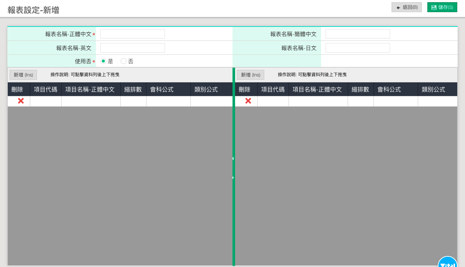Delete the row in the right table
The width and height of the screenshot is (465, 267).
[x=248, y=101]
